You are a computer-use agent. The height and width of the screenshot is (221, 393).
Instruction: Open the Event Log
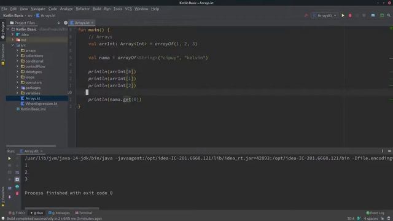tap(375, 213)
